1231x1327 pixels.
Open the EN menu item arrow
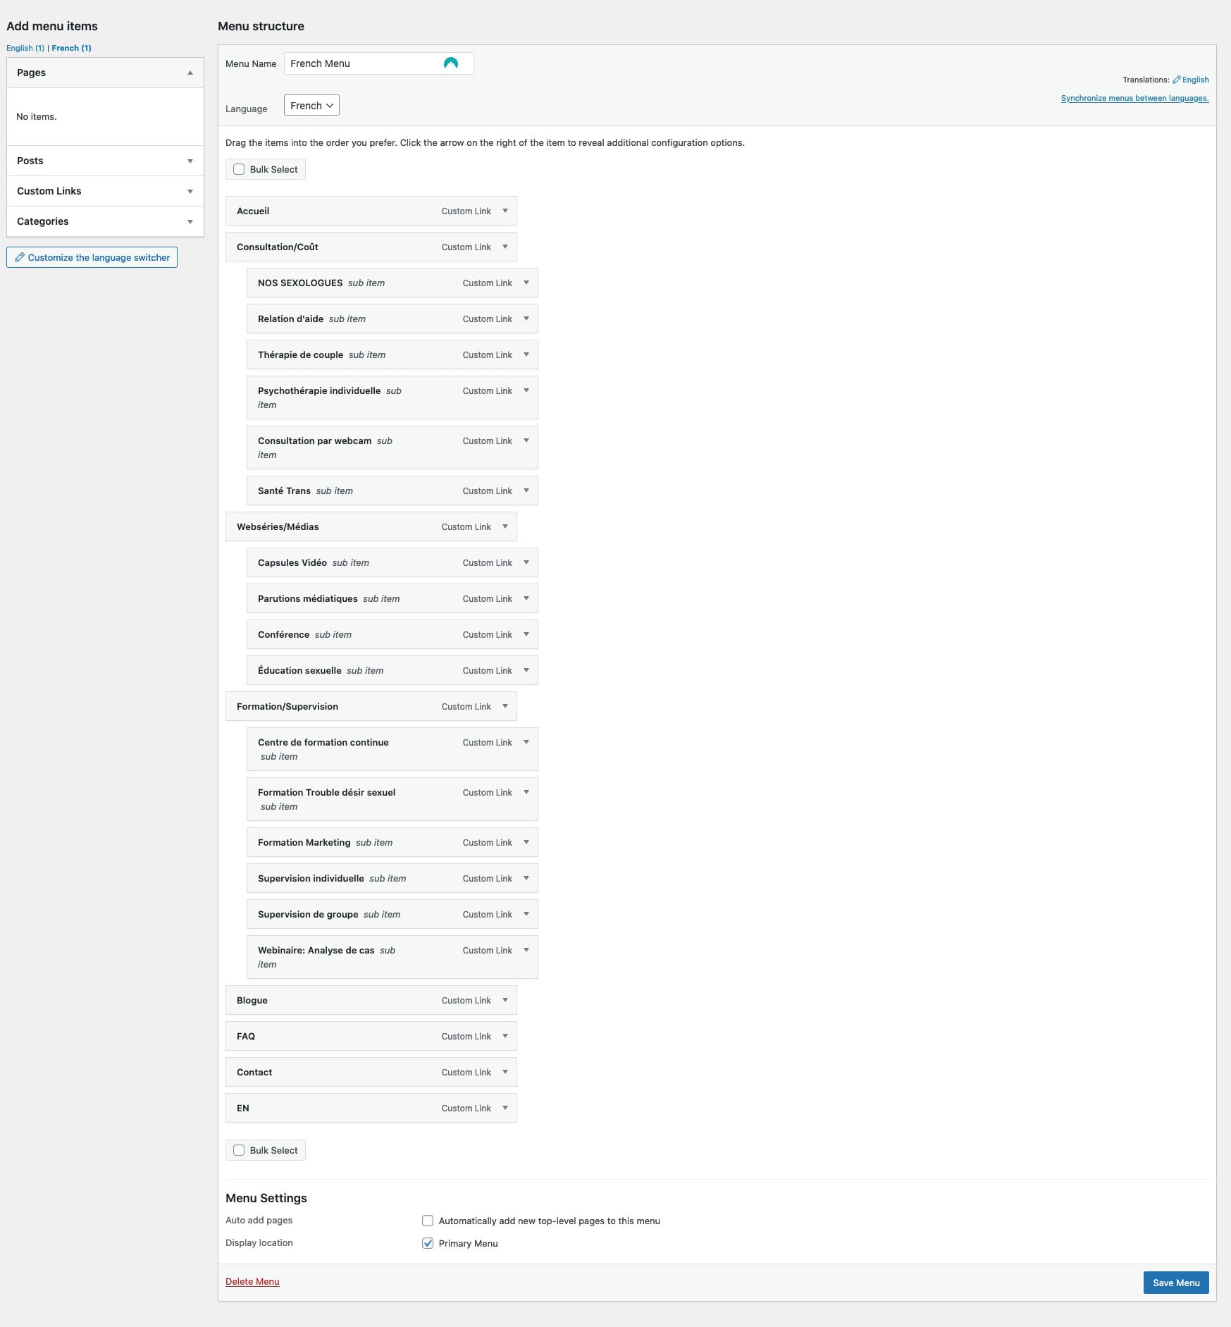point(505,1108)
